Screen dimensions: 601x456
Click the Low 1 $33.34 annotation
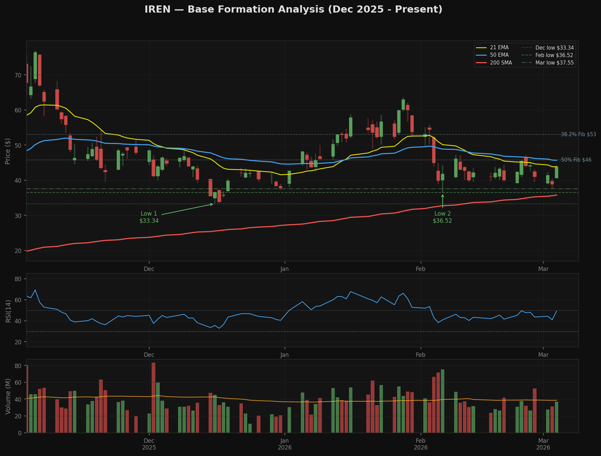click(x=149, y=217)
